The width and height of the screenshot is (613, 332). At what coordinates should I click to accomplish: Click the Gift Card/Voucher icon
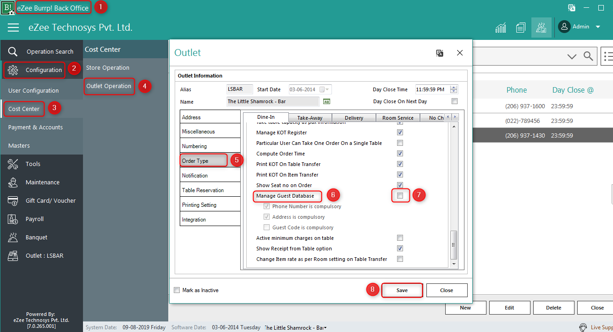13,200
